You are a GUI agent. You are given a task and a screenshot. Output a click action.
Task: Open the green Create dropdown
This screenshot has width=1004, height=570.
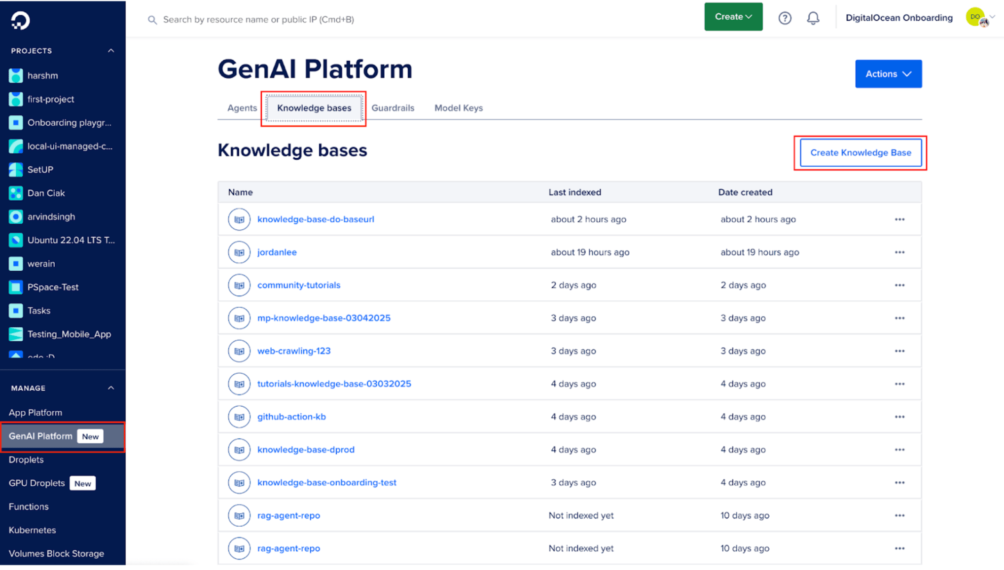pyautogui.click(x=733, y=17)
